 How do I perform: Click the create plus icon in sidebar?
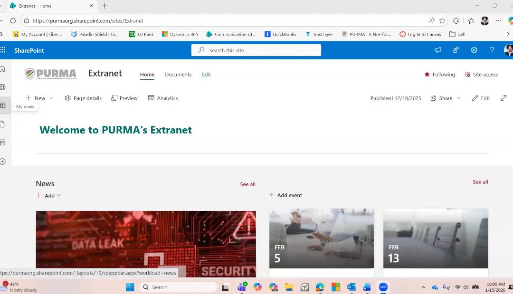pos(3,161)
